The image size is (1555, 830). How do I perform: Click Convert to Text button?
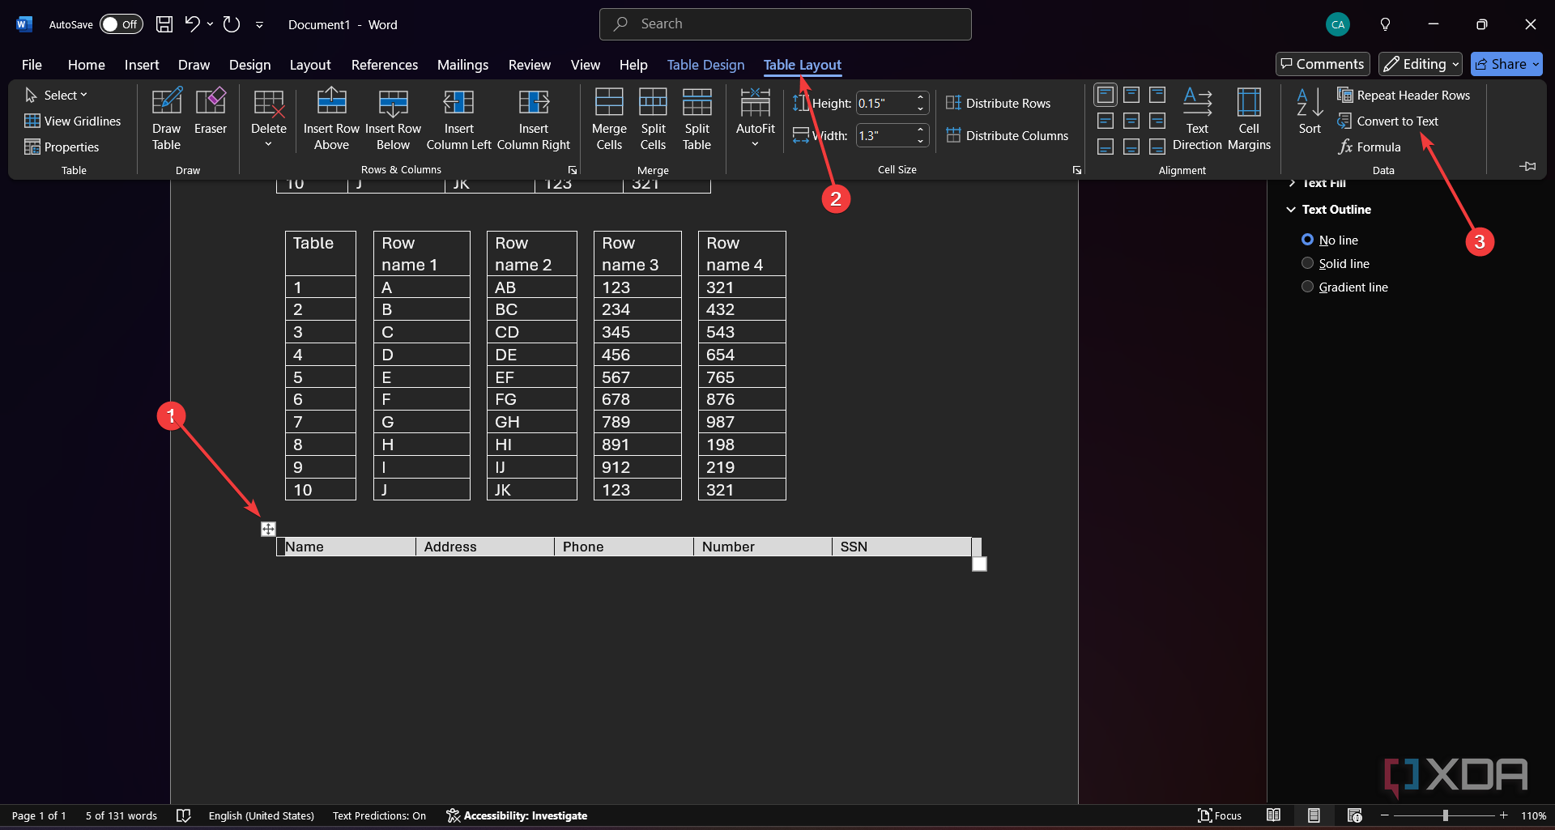click(x=1388, y=121)
